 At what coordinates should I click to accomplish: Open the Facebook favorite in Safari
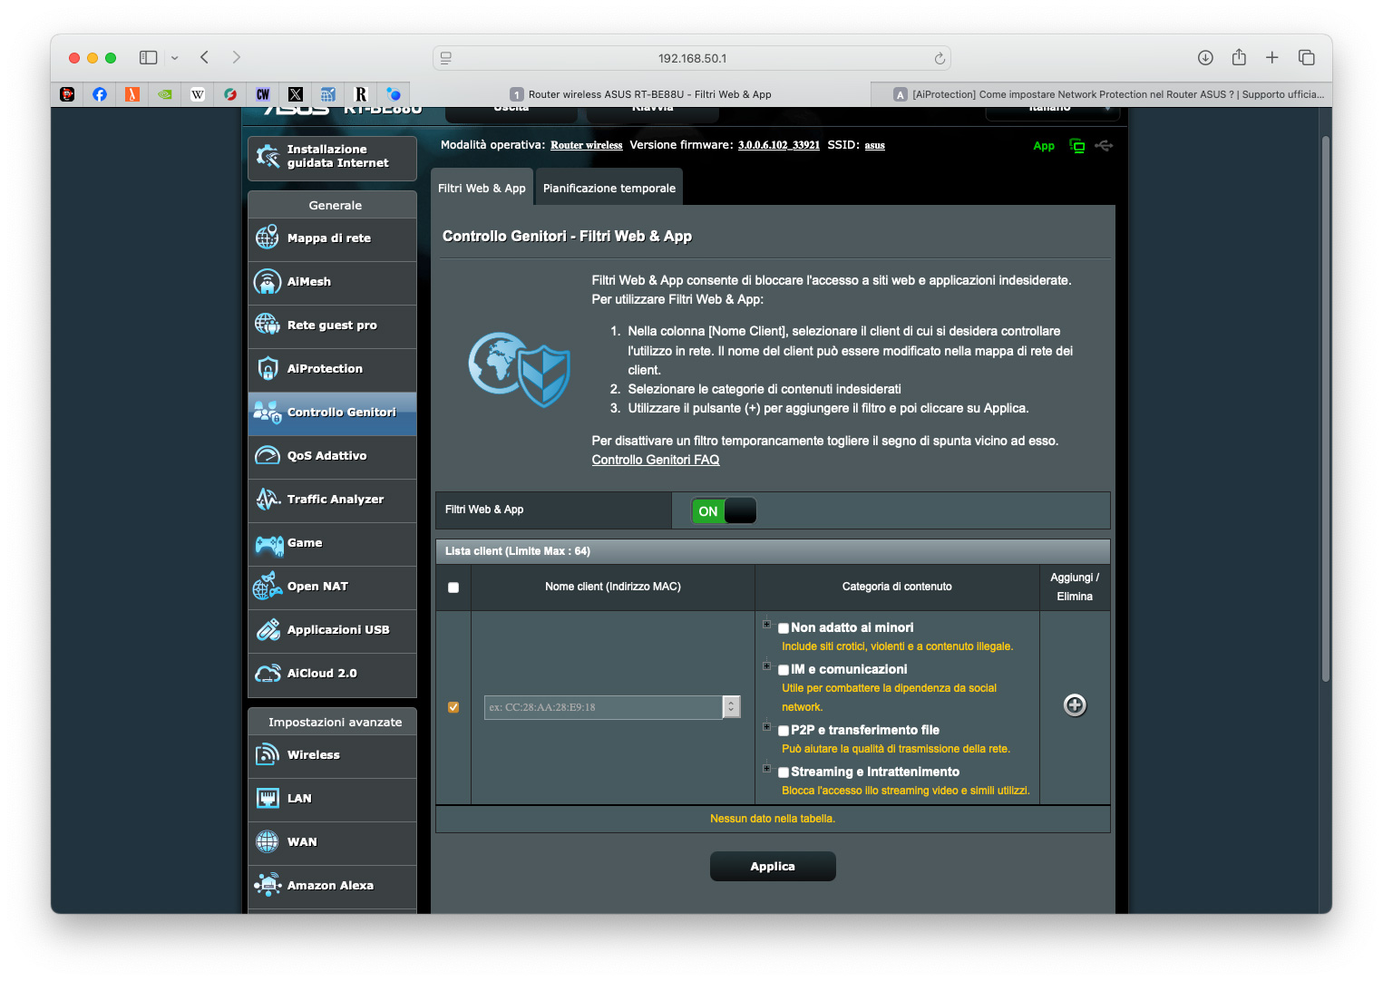click(100, 94)
